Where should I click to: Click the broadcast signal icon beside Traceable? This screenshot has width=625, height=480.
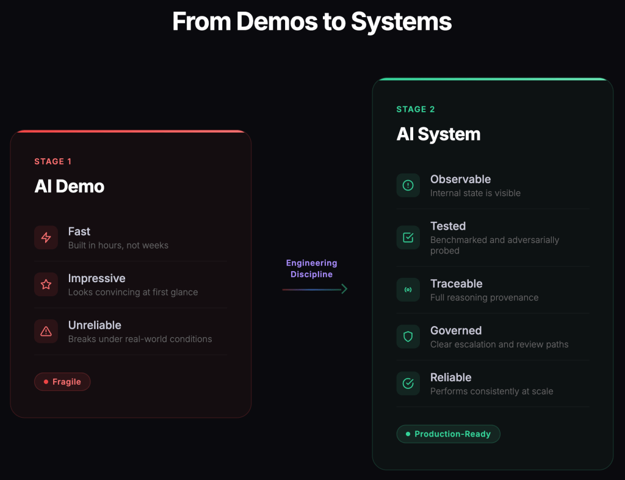coord(408,290)
